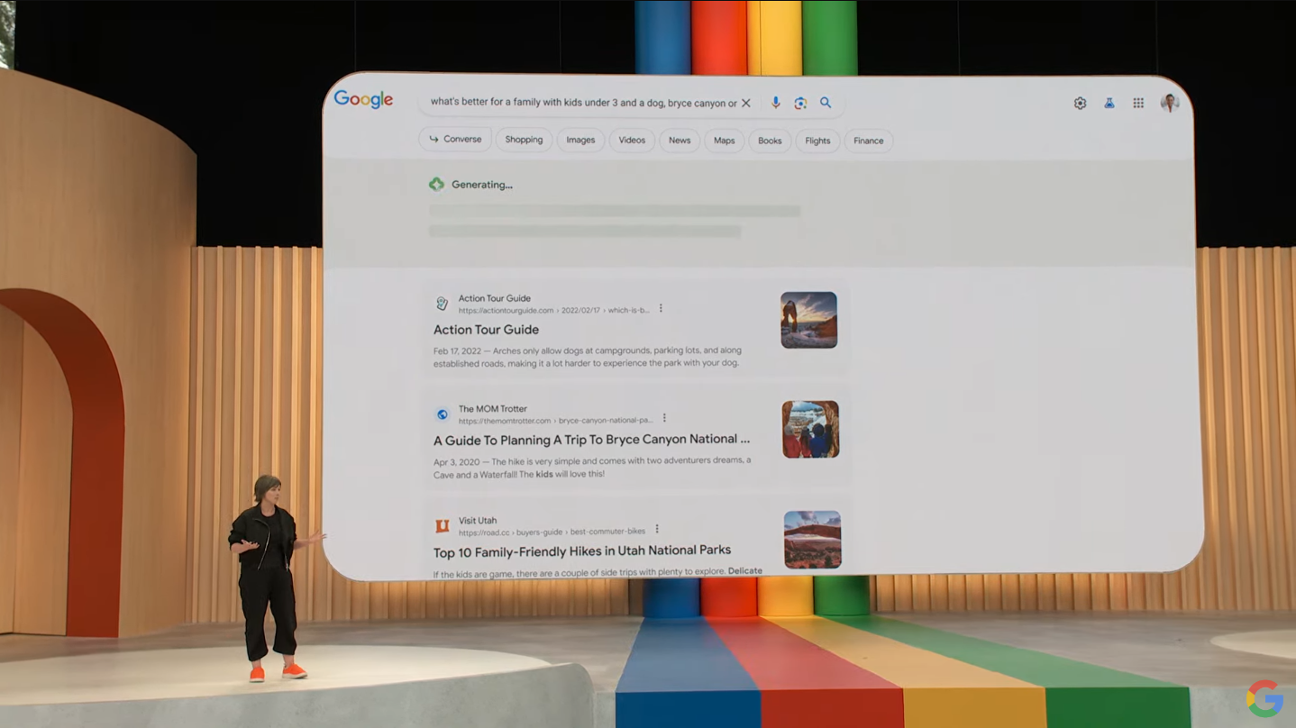Switch to the Images tab
The height and width of the screenshot is (728, 1296).
pos(580,141)
